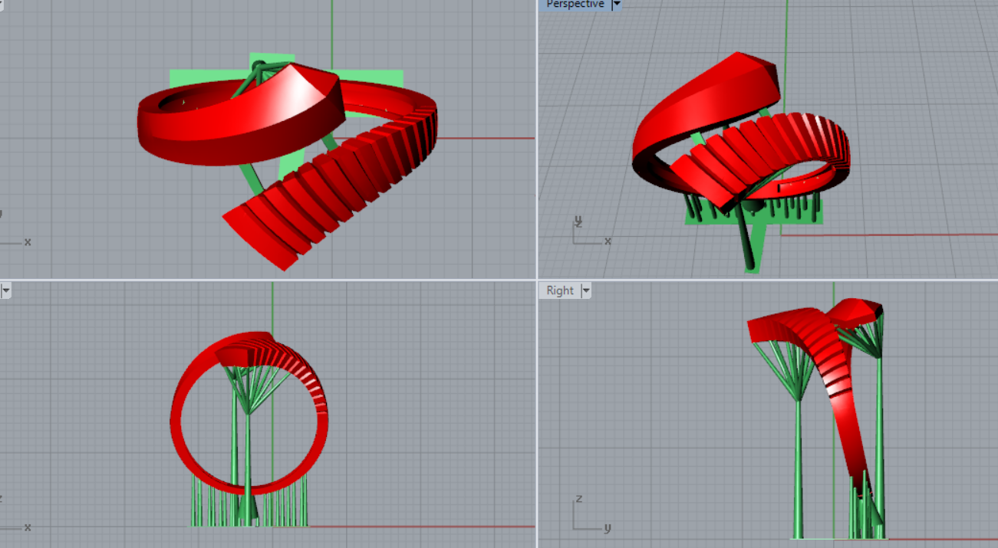Click the vertical divider between the top viewports

(x=536, y=138)
